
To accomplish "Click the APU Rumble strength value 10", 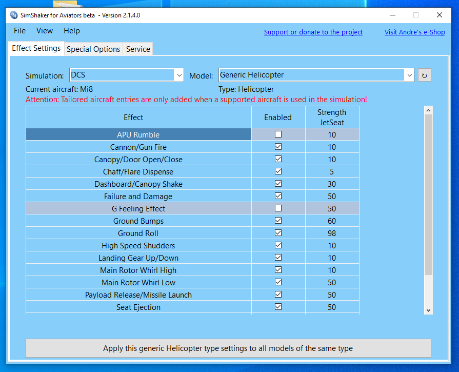I will click(332, 135).
